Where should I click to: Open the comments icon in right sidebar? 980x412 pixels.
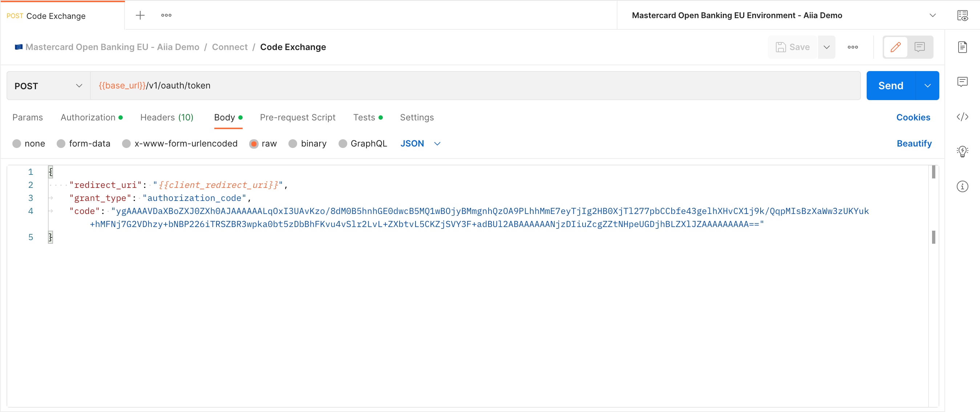[962, 82]
